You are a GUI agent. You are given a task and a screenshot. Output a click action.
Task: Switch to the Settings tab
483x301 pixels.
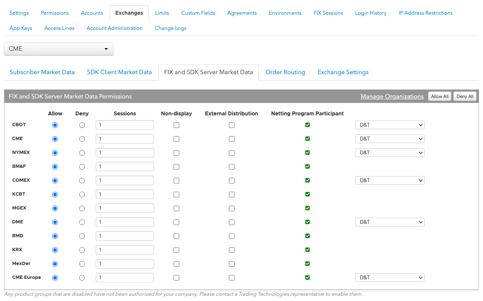19,13
